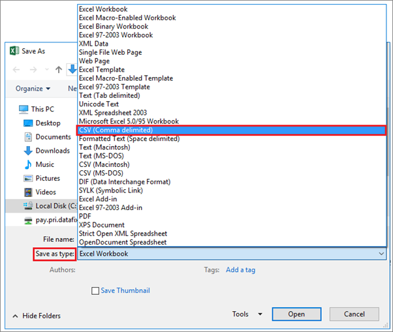This screenshot has height=332, width=393.
Task: Click the This PC icon
Action: (24, 110)
